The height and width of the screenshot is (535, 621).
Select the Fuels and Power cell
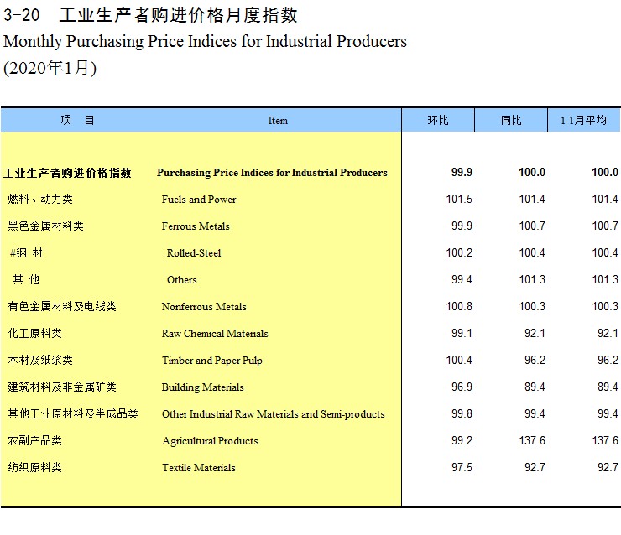[199, 199]
